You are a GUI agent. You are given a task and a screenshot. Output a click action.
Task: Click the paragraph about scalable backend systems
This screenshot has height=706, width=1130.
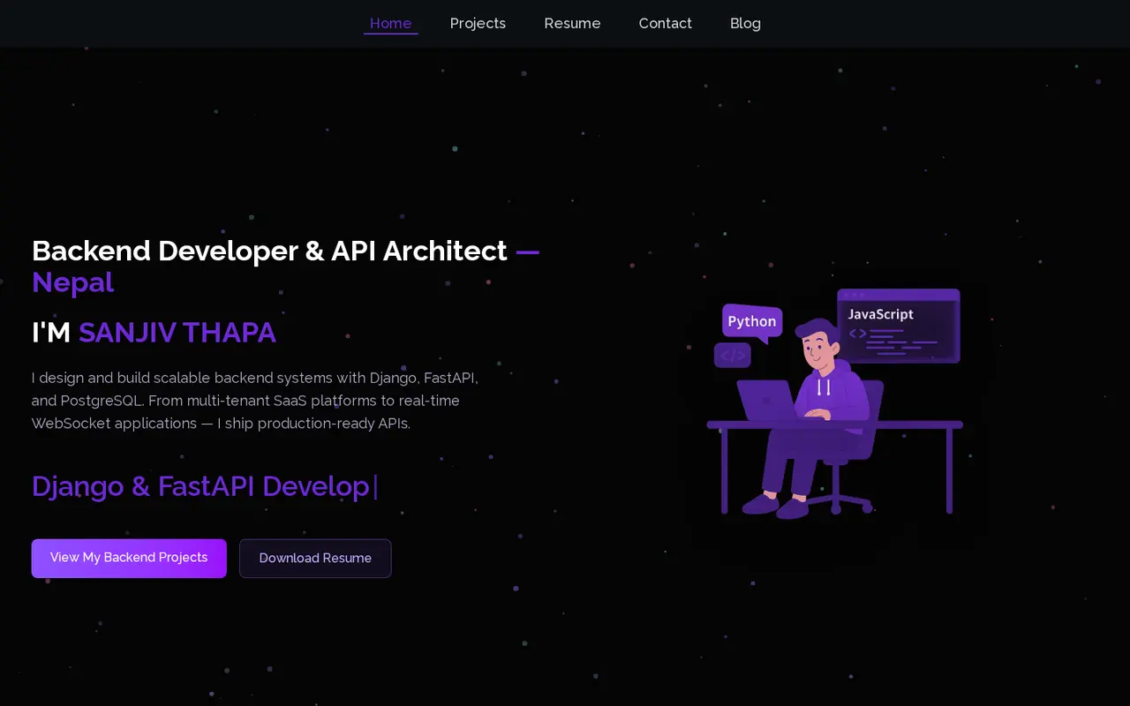tap(255, 401)
